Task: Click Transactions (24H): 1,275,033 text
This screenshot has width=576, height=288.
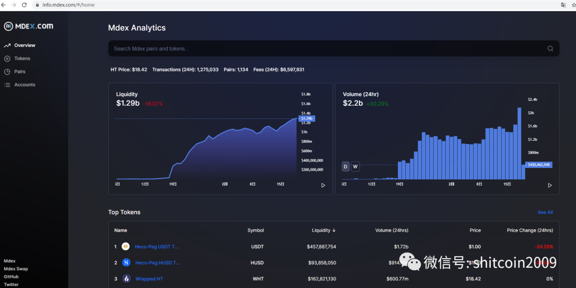Action: click(186, 69)
